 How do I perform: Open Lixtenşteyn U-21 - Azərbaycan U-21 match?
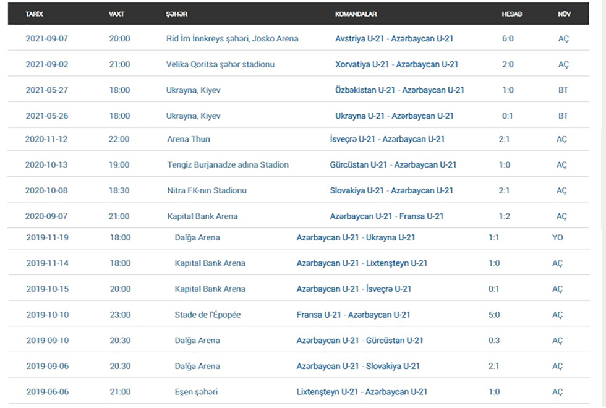pos(362,392)
